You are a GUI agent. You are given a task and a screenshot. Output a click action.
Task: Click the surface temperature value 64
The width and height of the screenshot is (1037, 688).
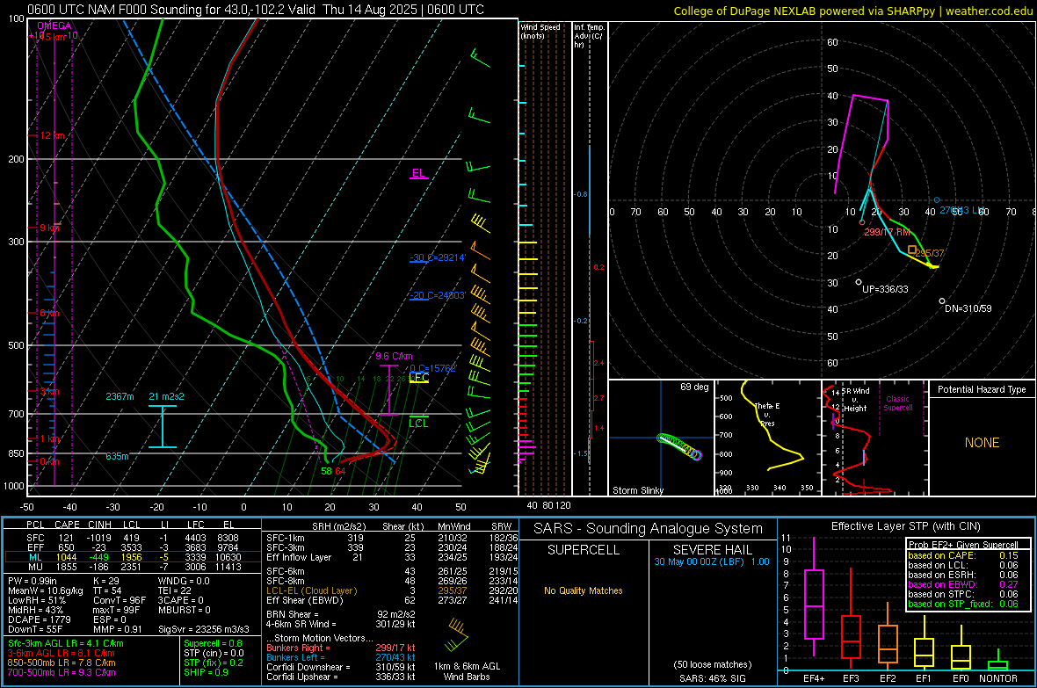click(x=340, y=471)
